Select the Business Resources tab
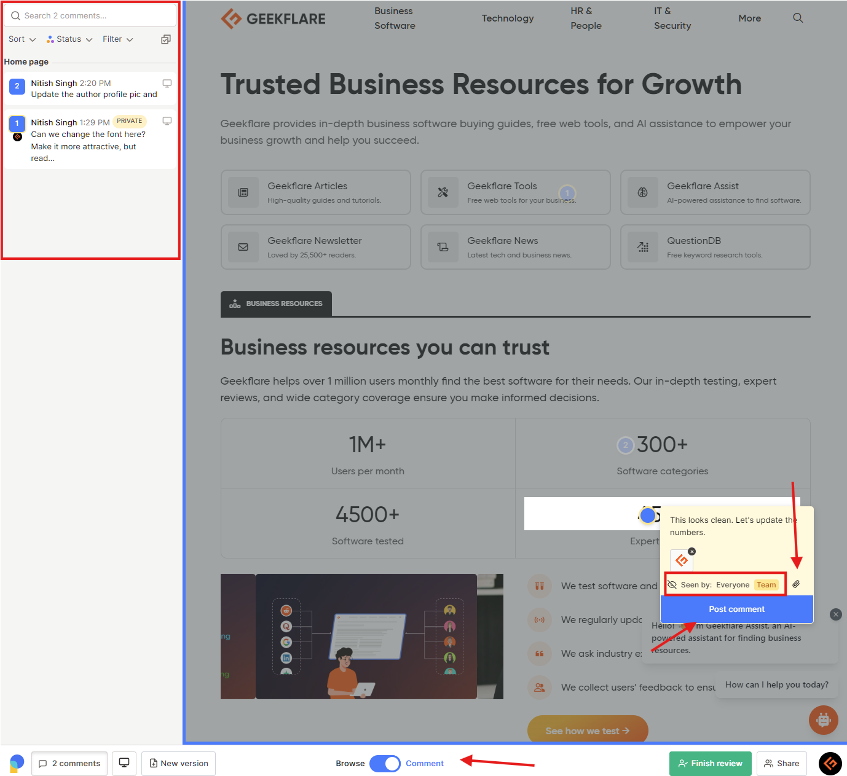The image size is (847, 776). (276, 304)
